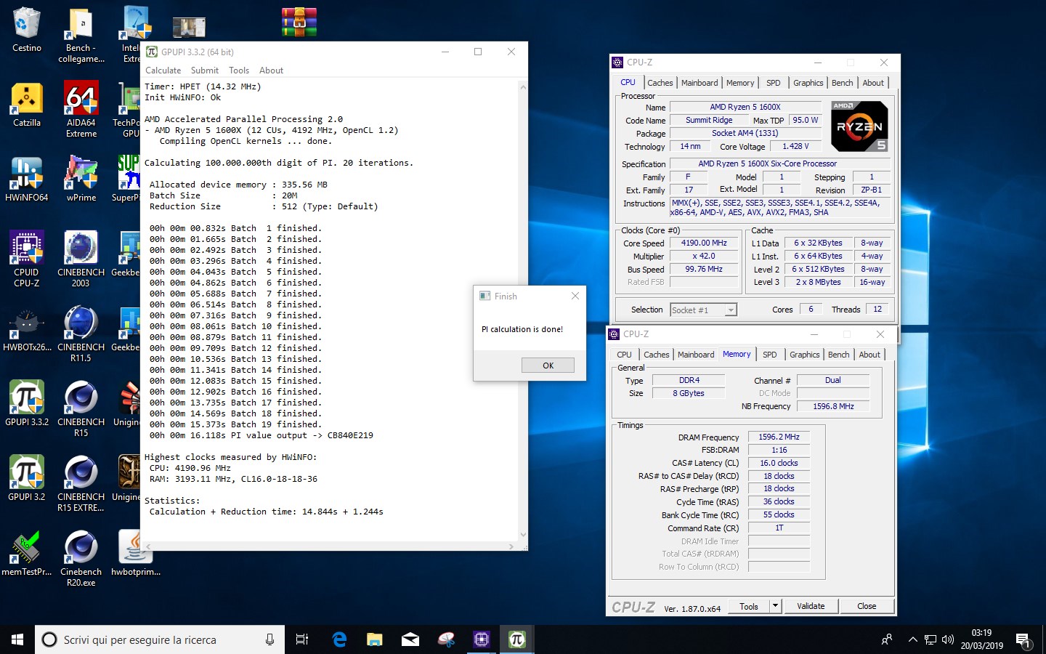Open image thumbnail file on desktop
The image size is (1046, 654).
pos(189,27)
